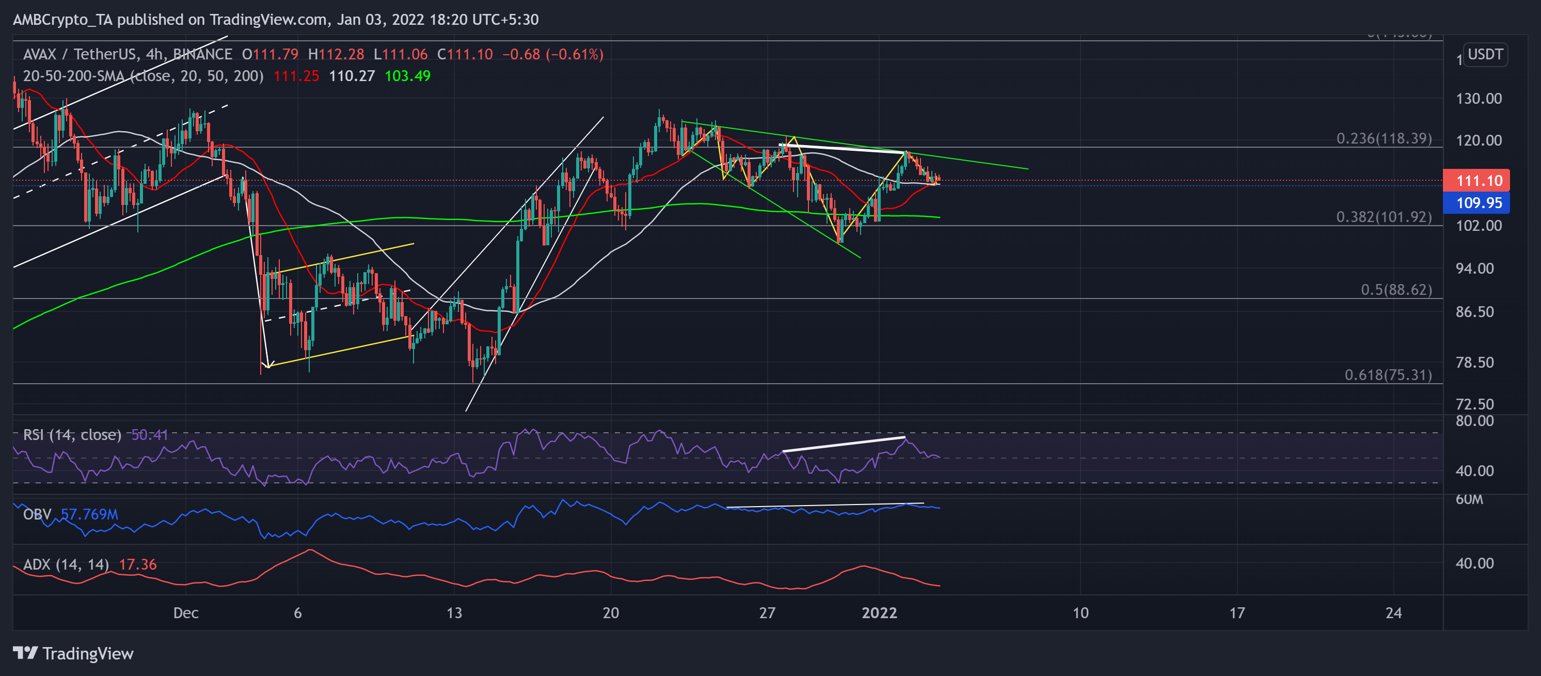Click the red 111.10 current price tag
This screenshot has width=1541, height=676.
click(x=1476, y=181)
